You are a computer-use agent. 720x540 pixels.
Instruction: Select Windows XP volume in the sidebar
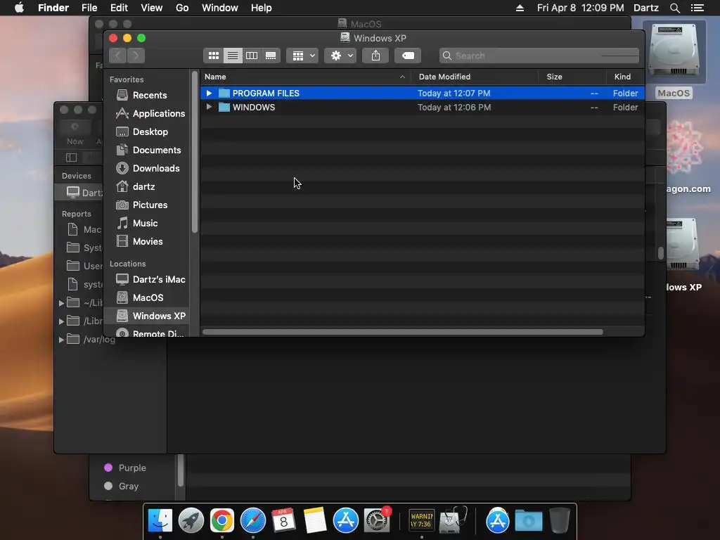click(x=147, y=316)
